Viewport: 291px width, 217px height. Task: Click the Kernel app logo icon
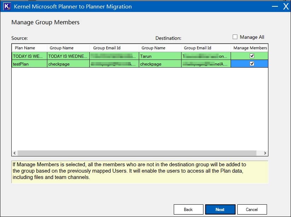click(x=7, y=6)
